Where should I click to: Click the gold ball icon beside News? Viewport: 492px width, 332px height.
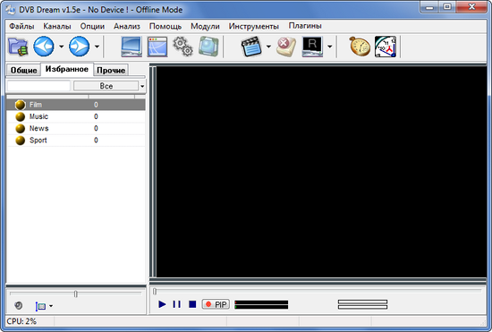[x=21, y=129]
